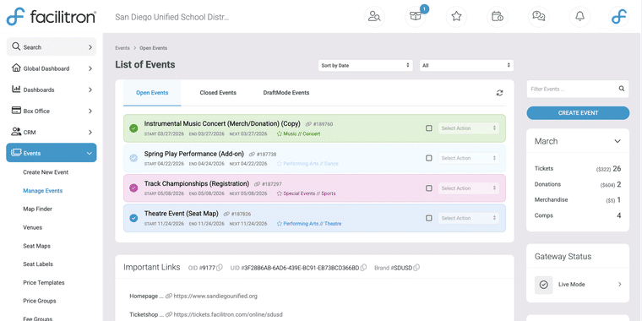Open Price Templates in sidebar
Screen dimensions: 642x321
[44, 283]
